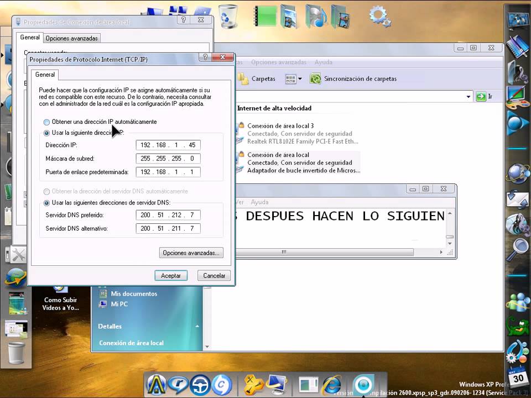Screen dimensions: 531x398
Task: Switch to Opciones avanzadas tab
Action: 72,38
